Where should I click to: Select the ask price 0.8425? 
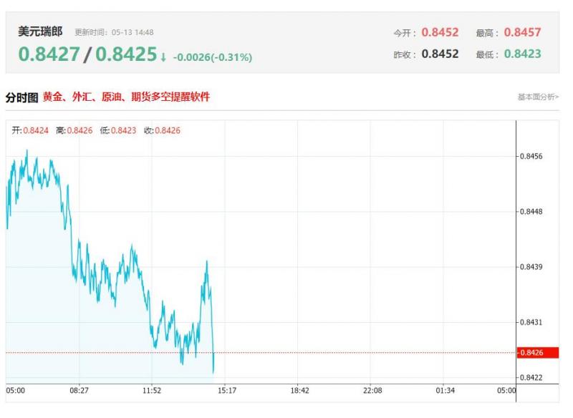coord(126,54)
